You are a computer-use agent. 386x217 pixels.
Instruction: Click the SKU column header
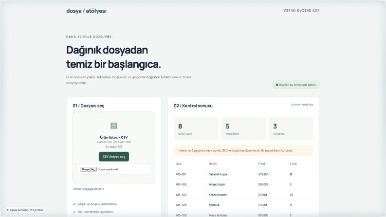pos(179,164)
